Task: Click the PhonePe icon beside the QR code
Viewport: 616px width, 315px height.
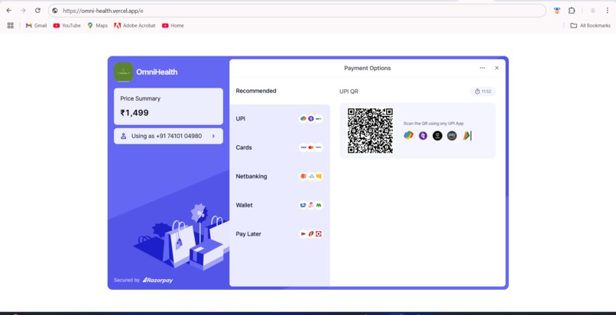Action: (x=423, y=136)
